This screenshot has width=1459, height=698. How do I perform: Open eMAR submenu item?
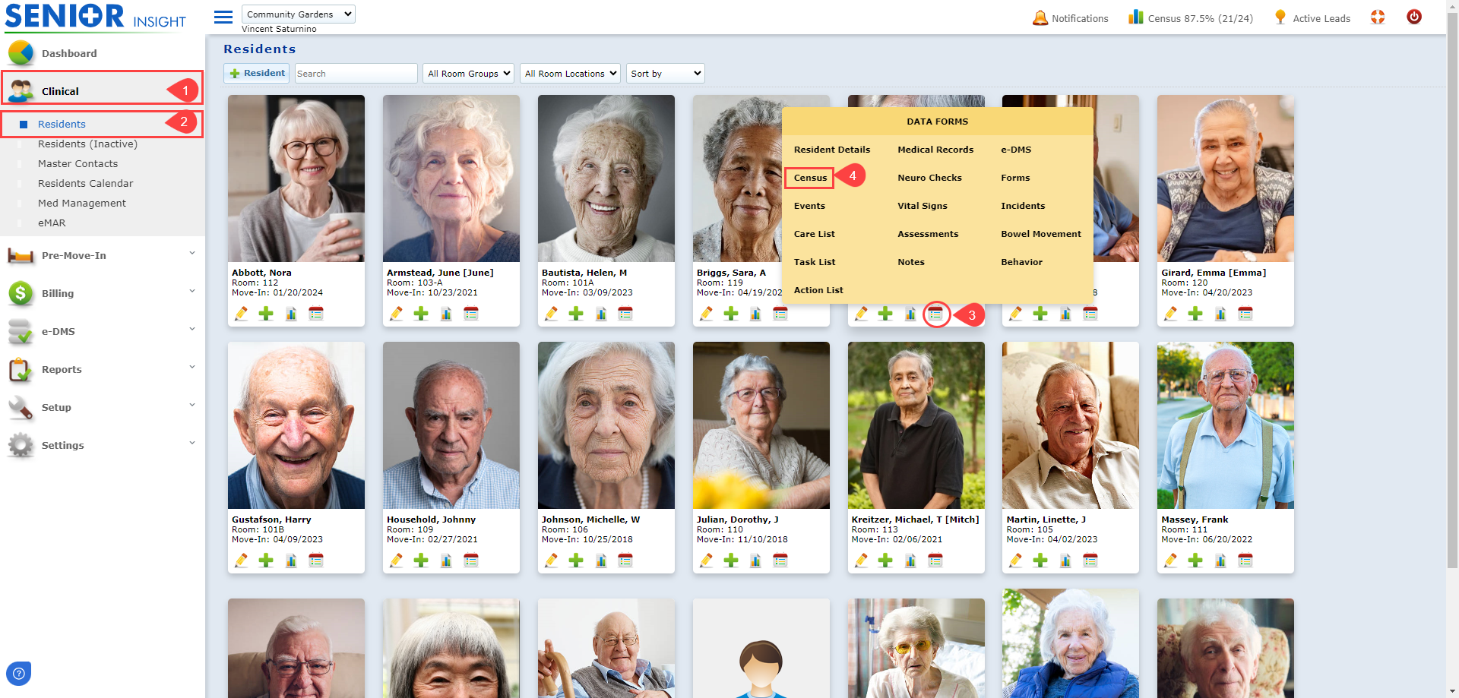point(52,223)
